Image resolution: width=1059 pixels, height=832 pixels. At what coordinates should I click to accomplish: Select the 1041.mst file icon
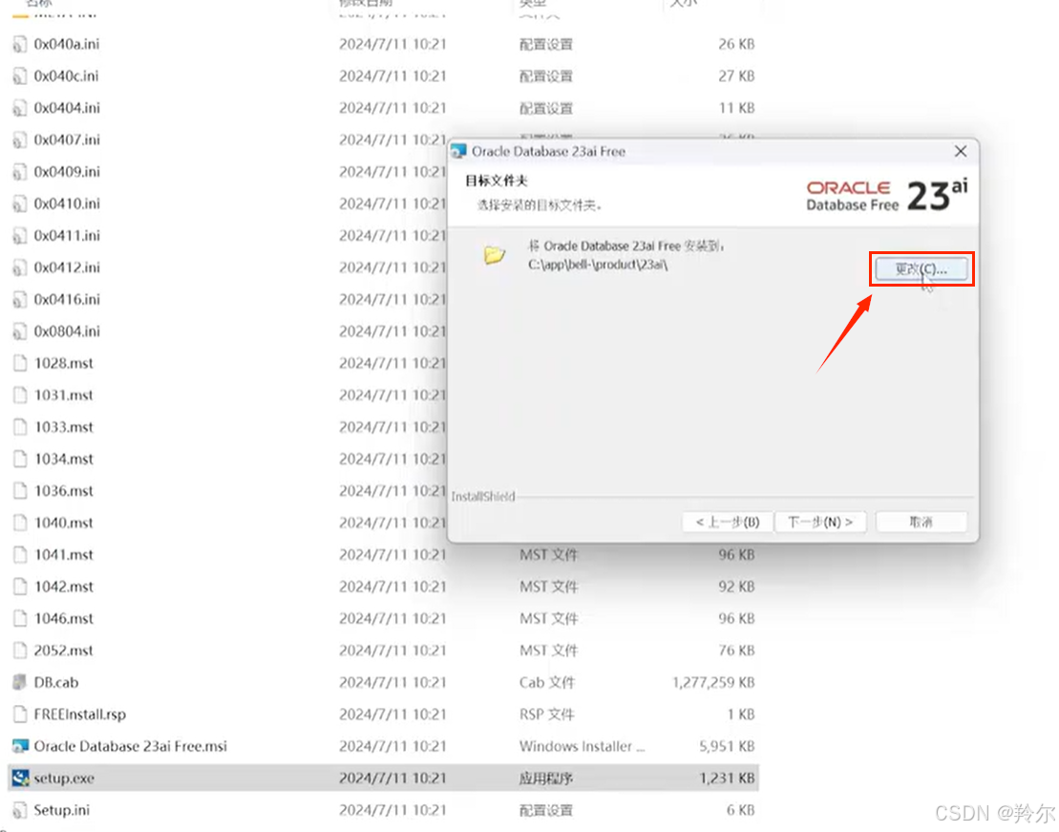coord(20,555)
